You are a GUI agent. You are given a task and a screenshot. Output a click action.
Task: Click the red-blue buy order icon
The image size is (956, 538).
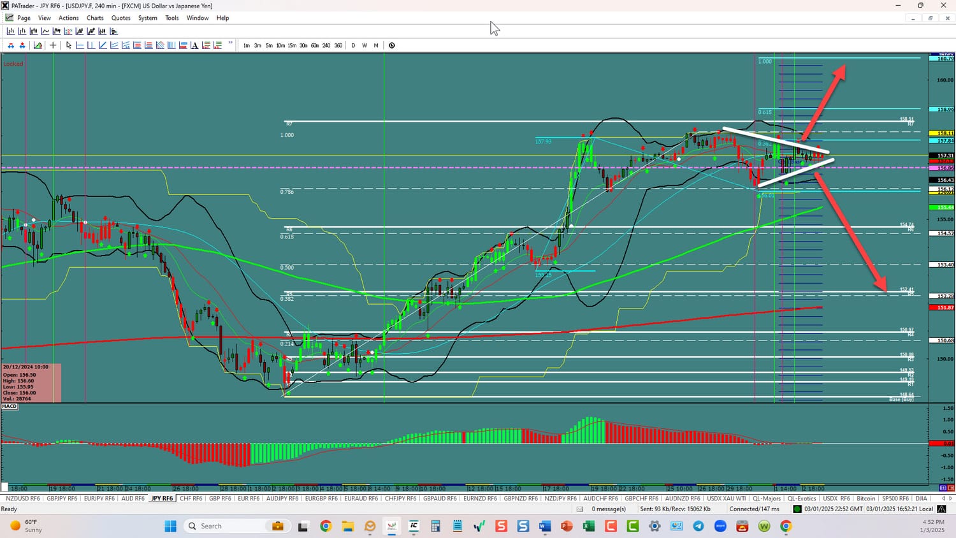click(x=11, y=45)
